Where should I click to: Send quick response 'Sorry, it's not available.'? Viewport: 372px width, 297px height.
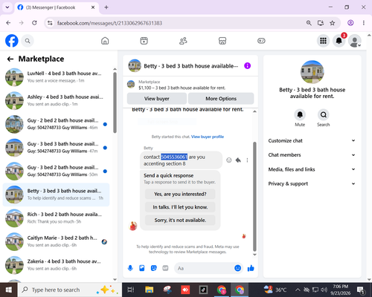click(180, 220)
